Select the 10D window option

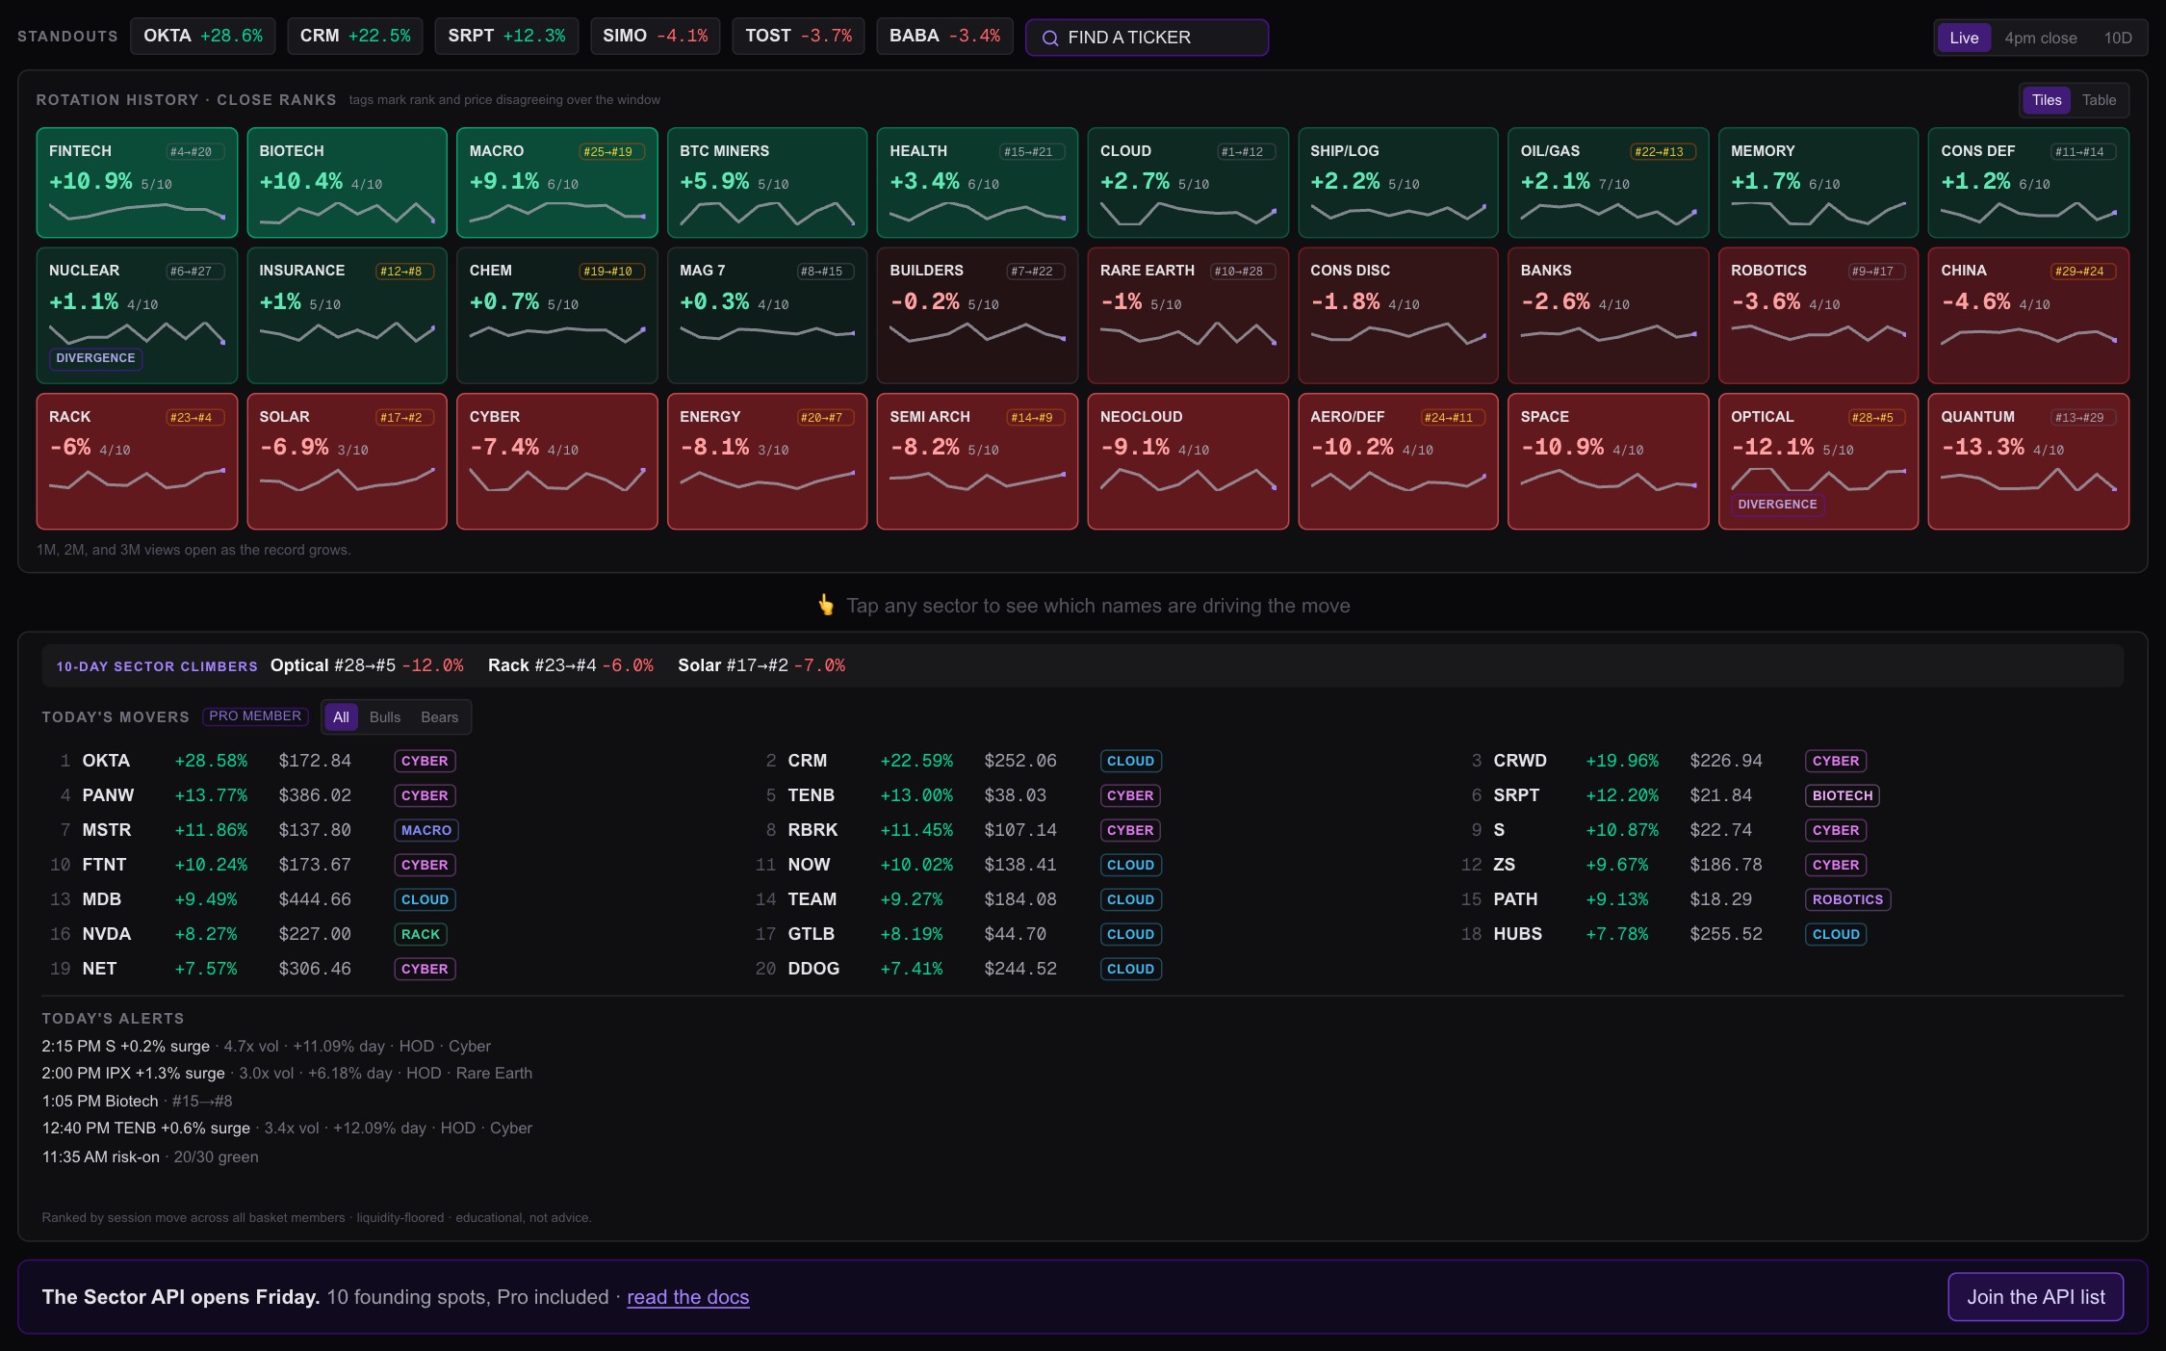(x=2117, y=38)
